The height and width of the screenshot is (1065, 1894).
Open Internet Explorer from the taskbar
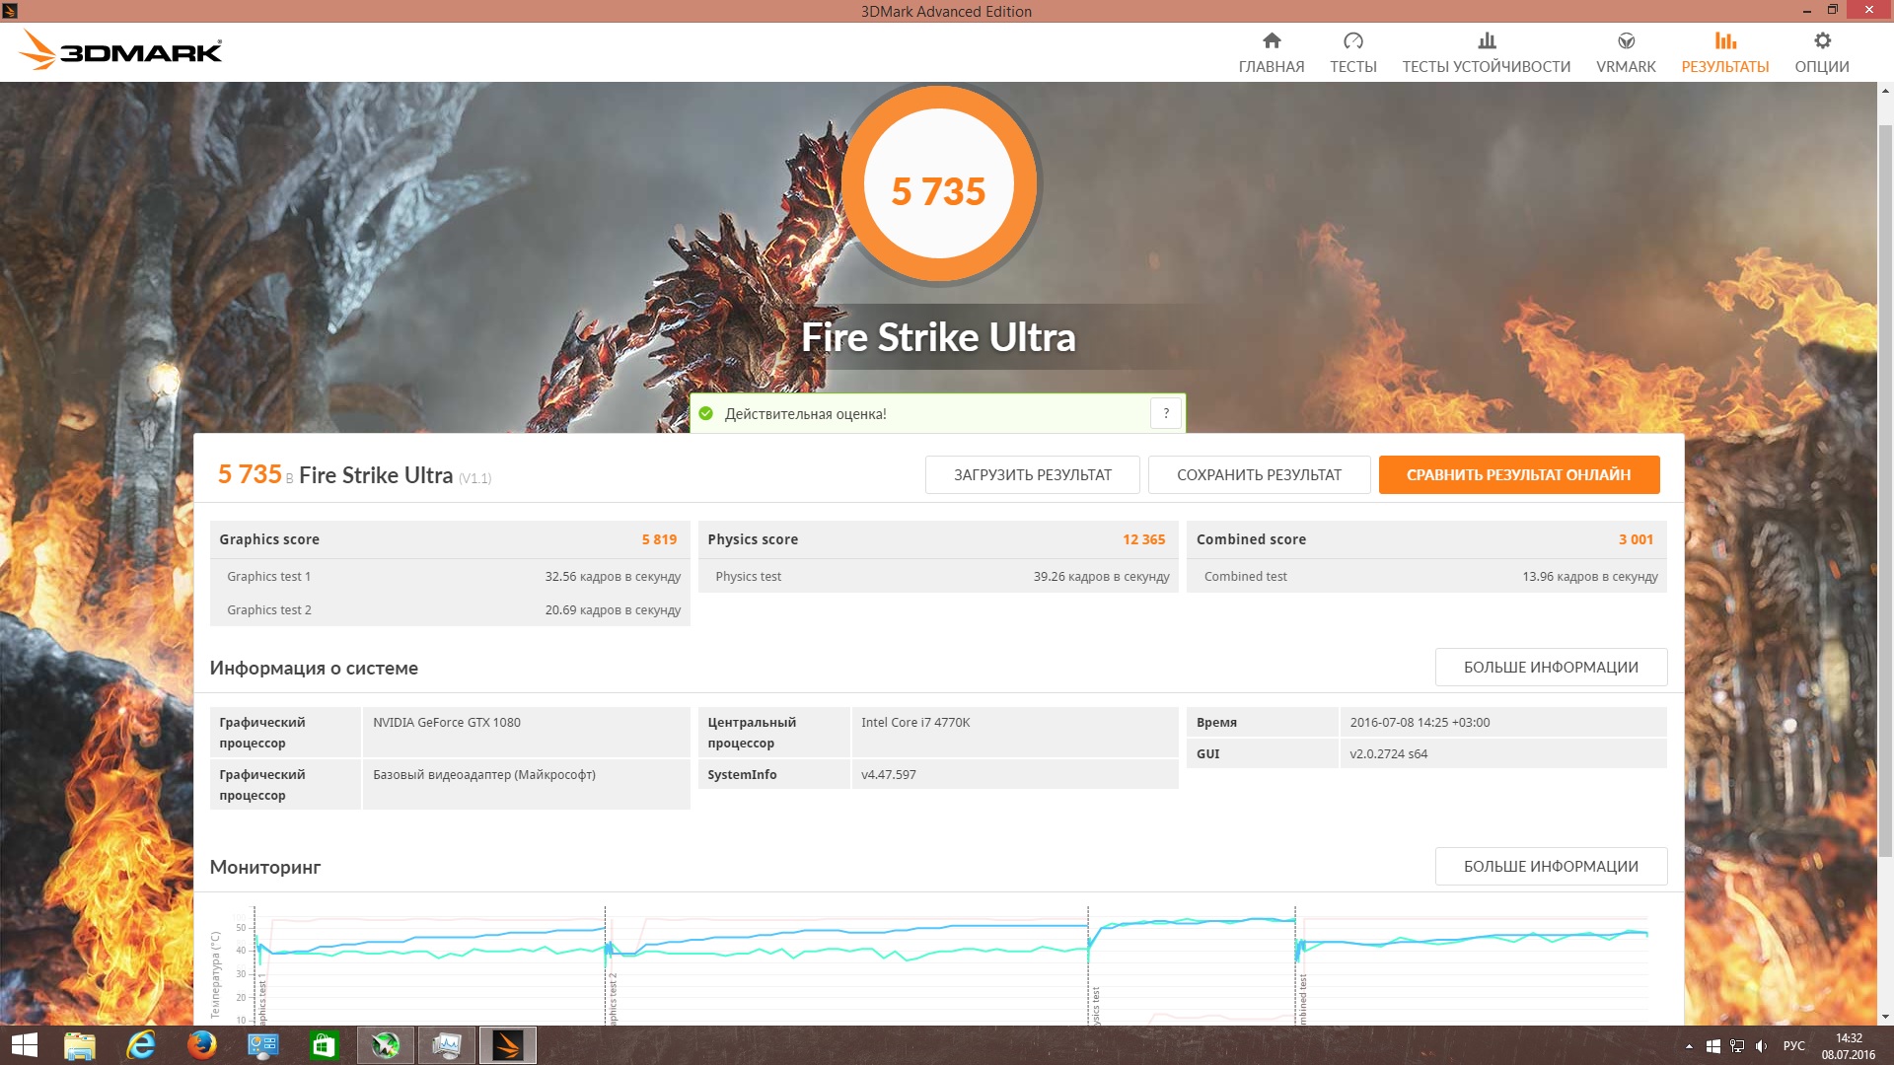[141, 1044]
